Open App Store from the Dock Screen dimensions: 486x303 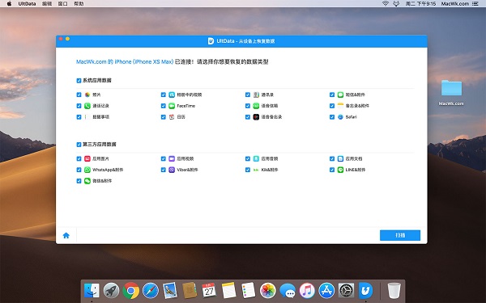(x=326, y=291)
